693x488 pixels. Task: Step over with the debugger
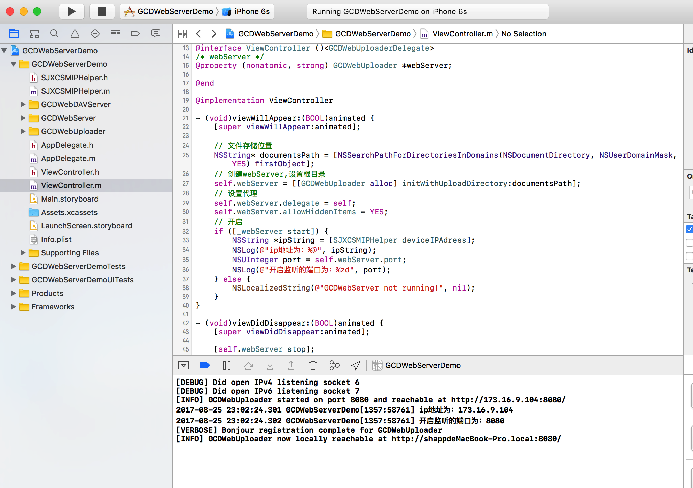[x=249, y=365]
